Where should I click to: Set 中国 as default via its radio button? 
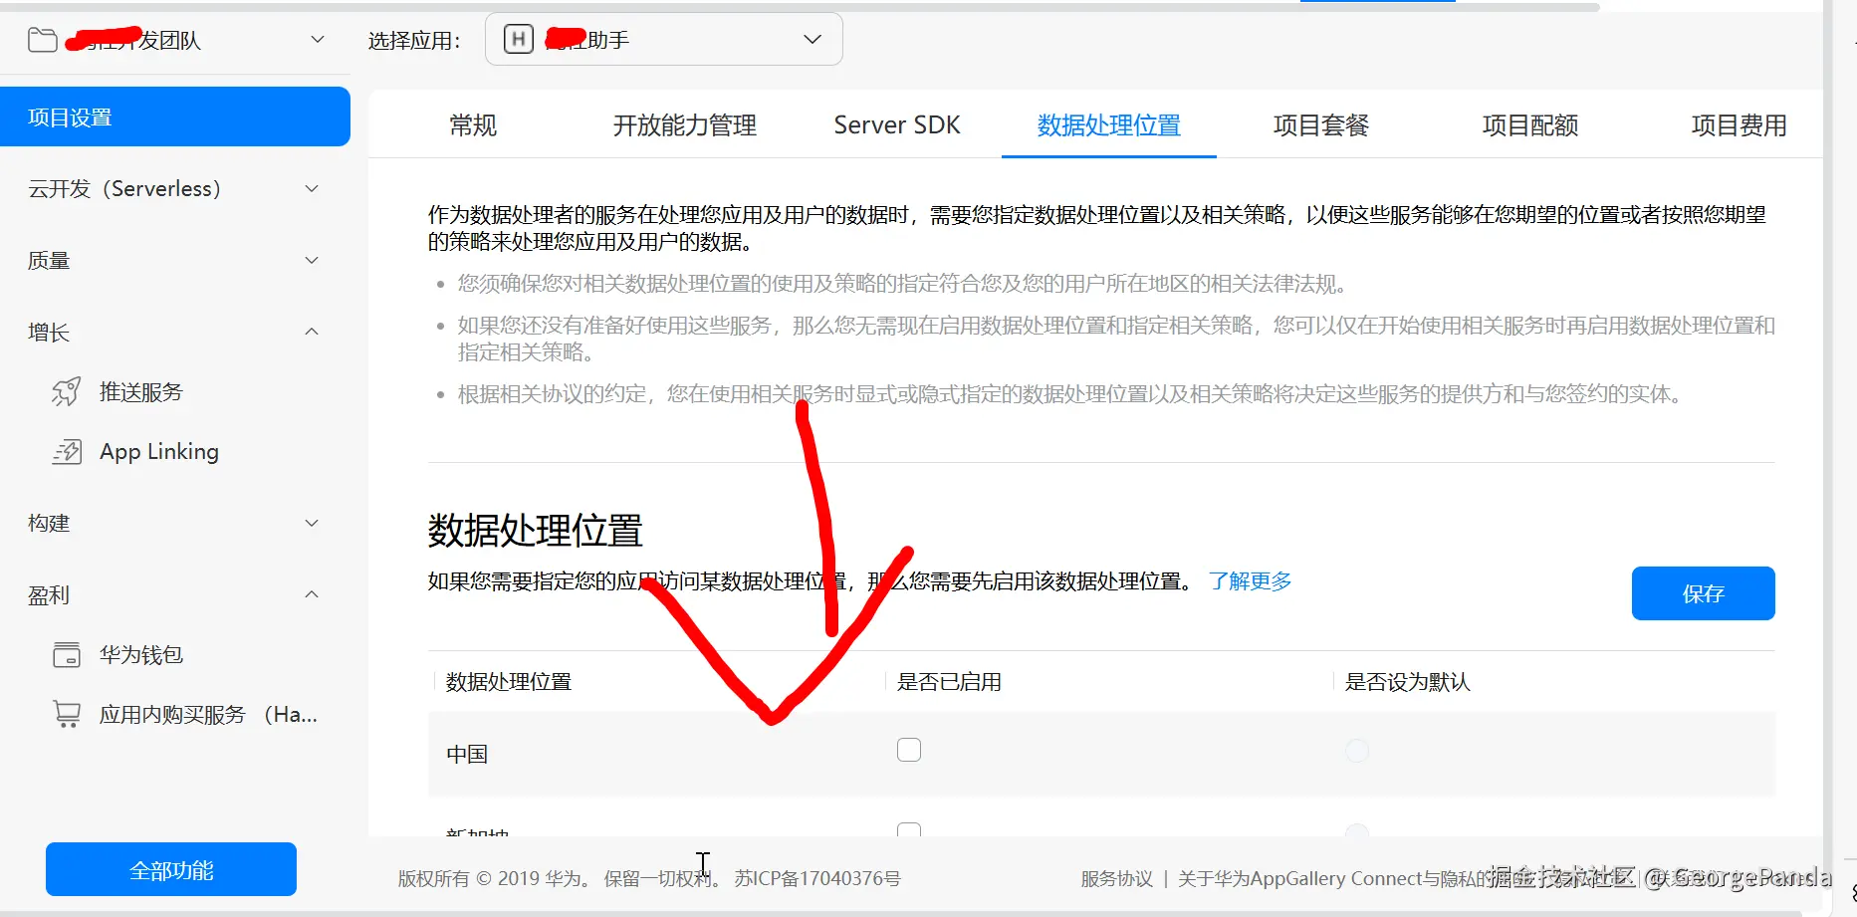coord(1356,751)
